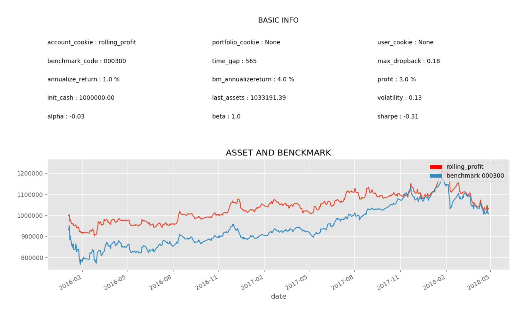Screen dimensions: 531x312
Task: Click the BASIC INFO heading
Action: pos(278,20)
